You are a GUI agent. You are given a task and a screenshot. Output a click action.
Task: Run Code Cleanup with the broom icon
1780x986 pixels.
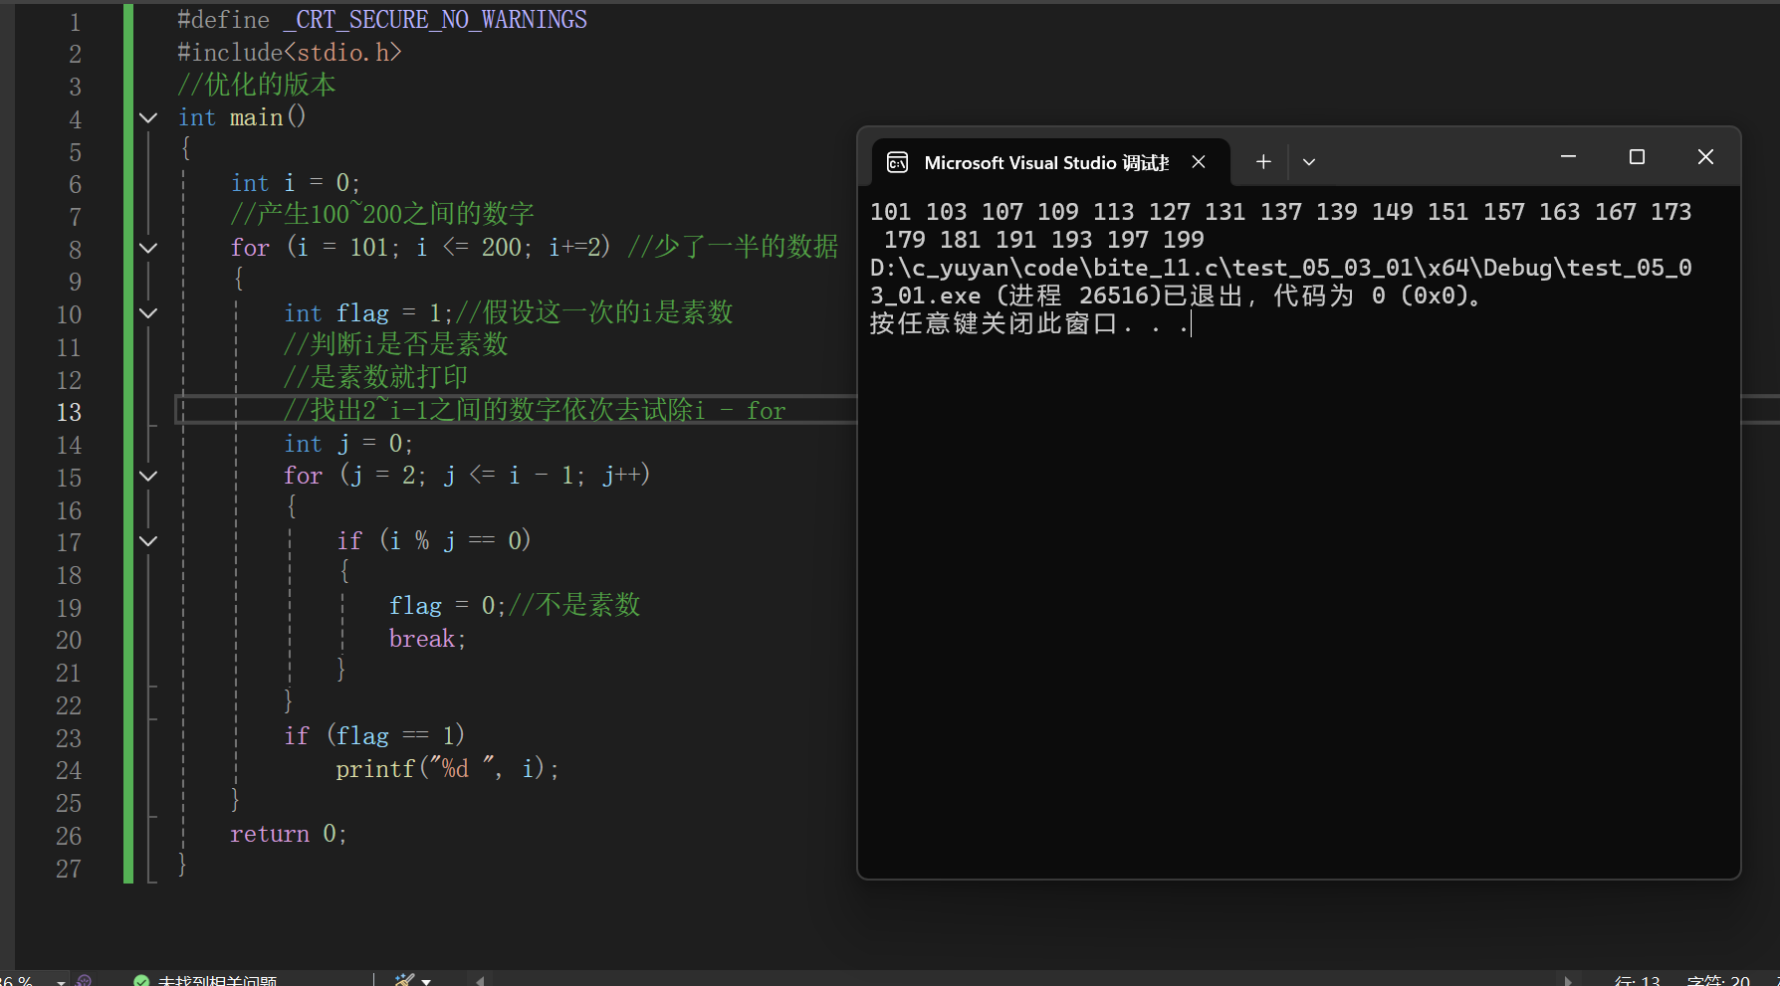tap(406, 979)
